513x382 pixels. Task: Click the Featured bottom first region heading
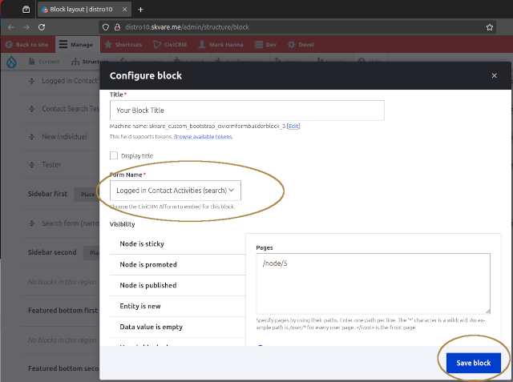coord(63,311)
